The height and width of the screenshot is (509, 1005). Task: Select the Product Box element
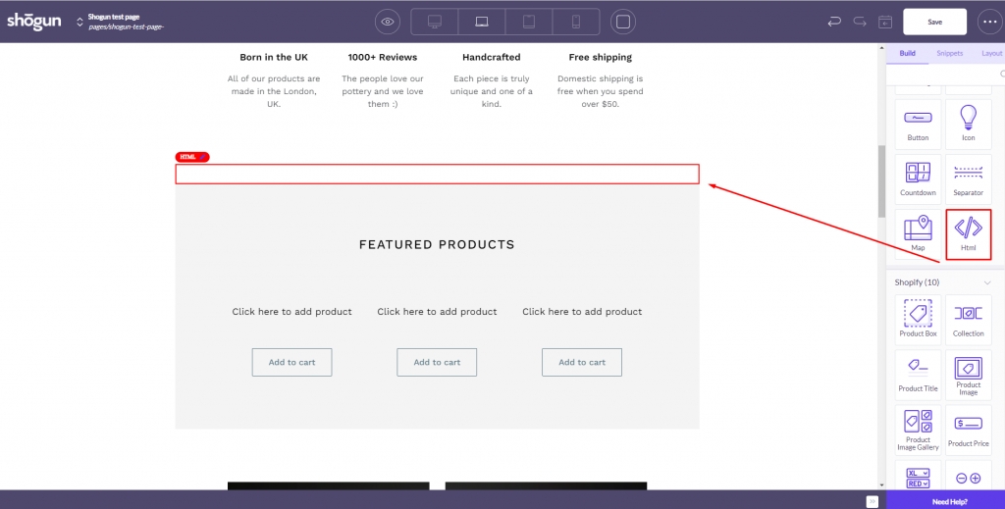pyautogui.click(x=918, y=319)
